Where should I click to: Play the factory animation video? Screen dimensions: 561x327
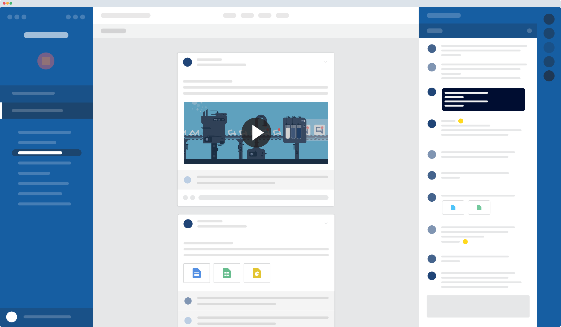[256, 133]
